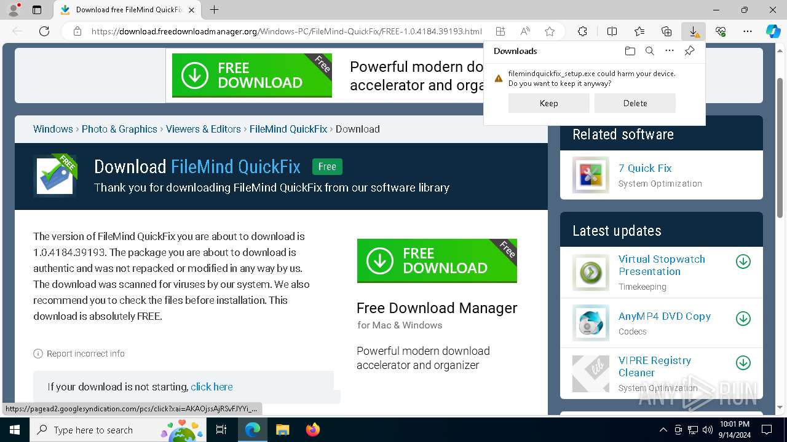The width and height of the screenshot is (787, 442).
Task: Open Viewers & Editors breadcrumb
Action: point(204,129)
